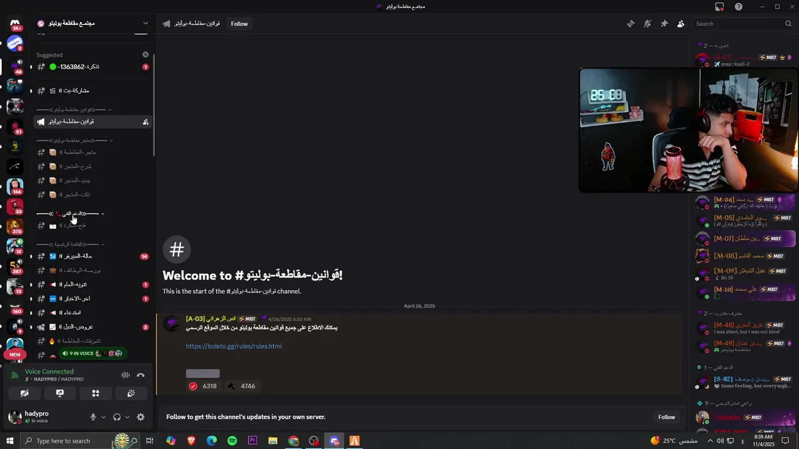
Task: Open Discord direct messages home icon
Action: pos(15,24)
